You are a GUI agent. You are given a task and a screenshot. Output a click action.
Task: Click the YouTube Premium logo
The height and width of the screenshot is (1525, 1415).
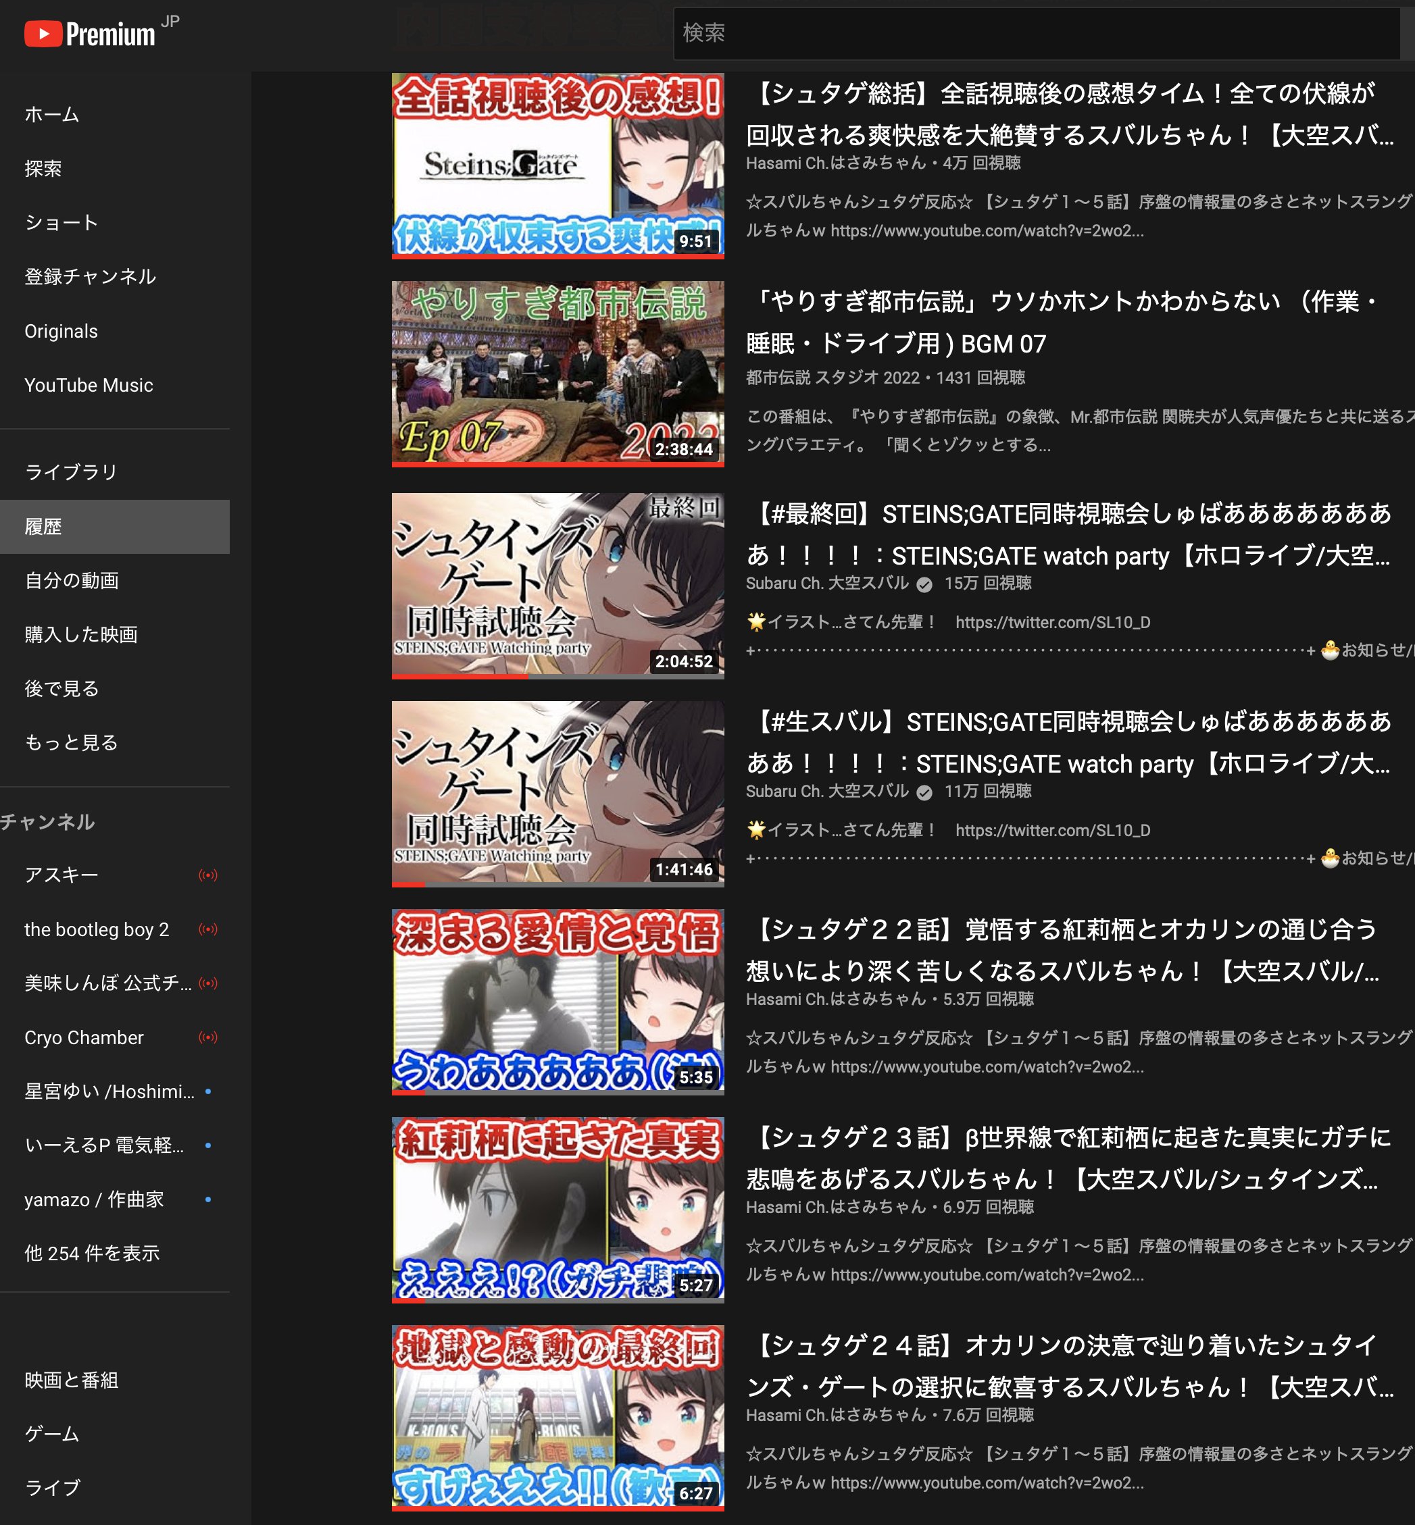tap(90, 34)
